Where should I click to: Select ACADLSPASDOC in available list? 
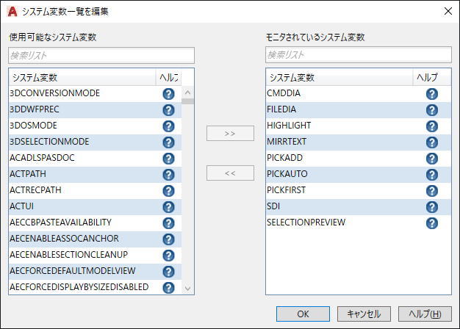(43, 159)
